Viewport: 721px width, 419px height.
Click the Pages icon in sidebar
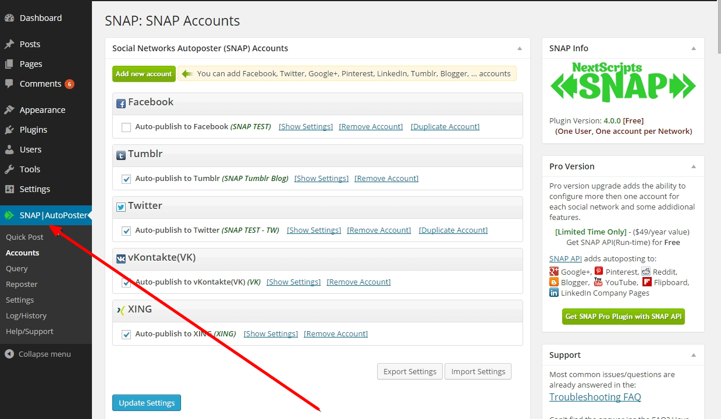[9, 64]
